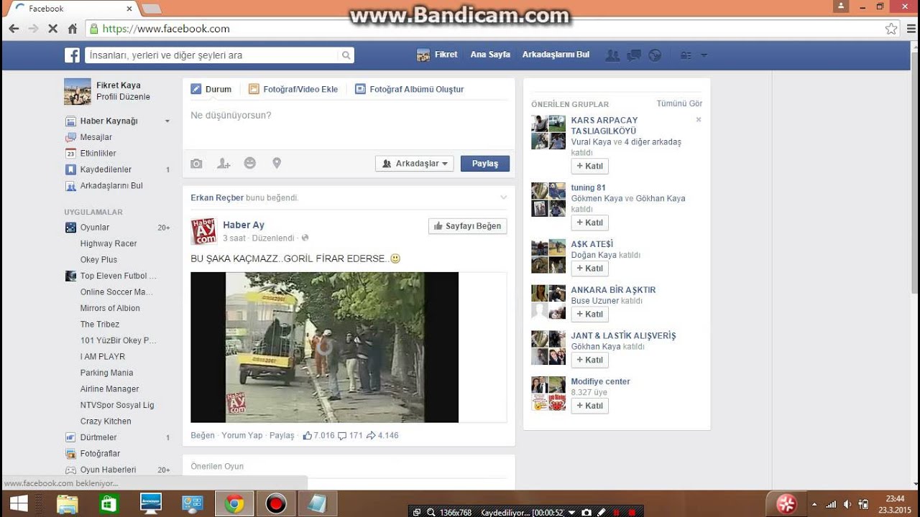The image size is (920, 517).
Task: Open Parking Mania app
Action: tap(106, 373)
